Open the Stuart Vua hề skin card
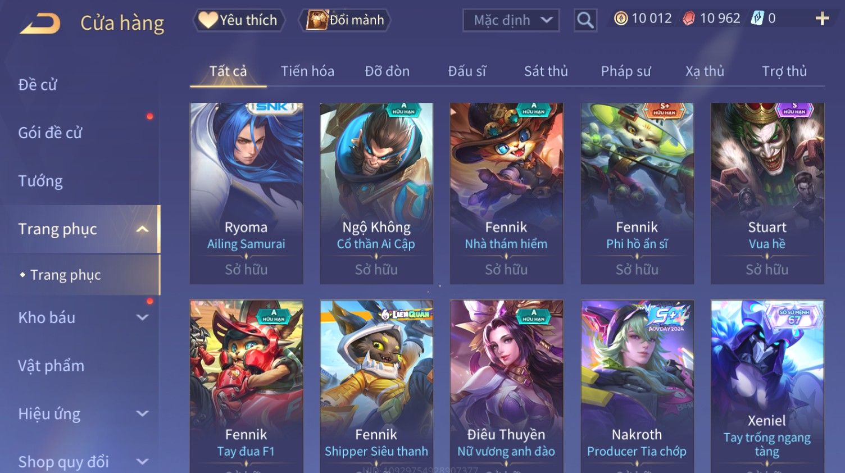 [767, 193]
